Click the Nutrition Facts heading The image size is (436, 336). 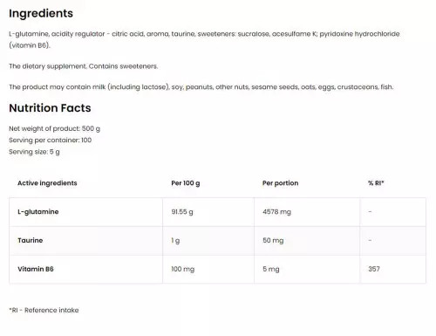coord(50,108)
